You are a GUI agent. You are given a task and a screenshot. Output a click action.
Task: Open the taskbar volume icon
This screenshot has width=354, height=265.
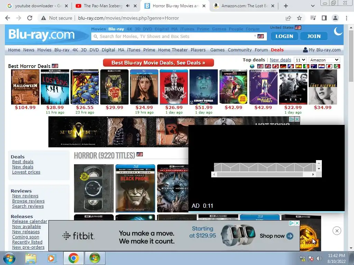click(319, 258)
